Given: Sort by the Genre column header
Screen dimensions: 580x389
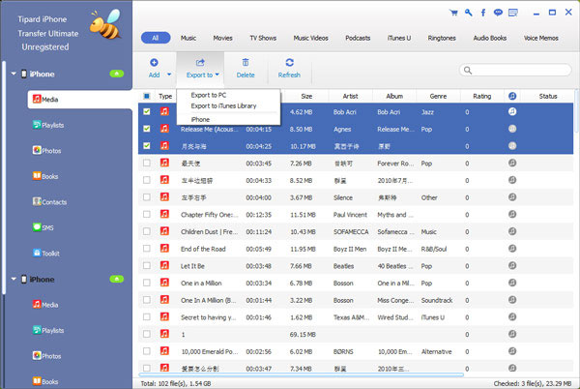Looking at the screenshot, I should [438, 96].
